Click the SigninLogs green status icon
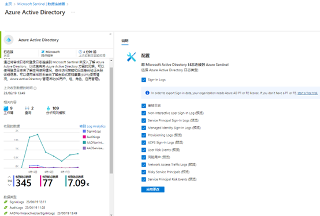This screenshot has height=216, width=320. pos(6,202)
